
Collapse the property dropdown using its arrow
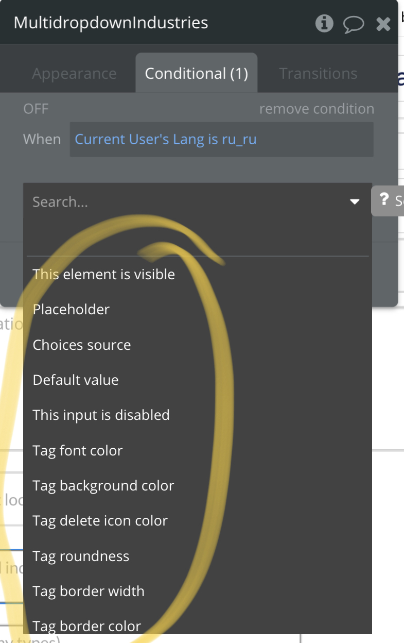click(355, 201)
